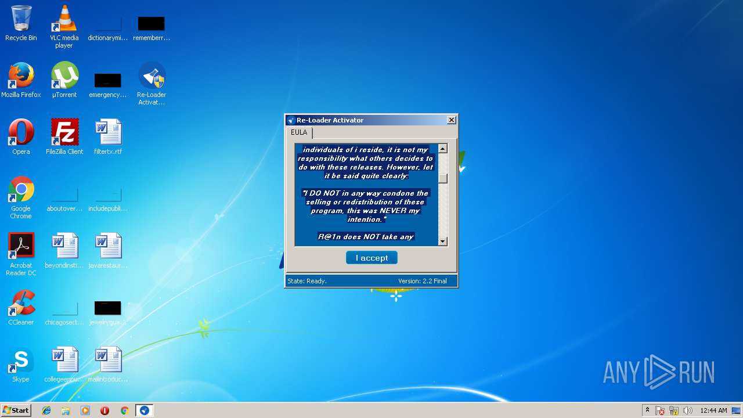Select the VLC media player shortcut
743x418 pixels.
[x=64, y=27]
